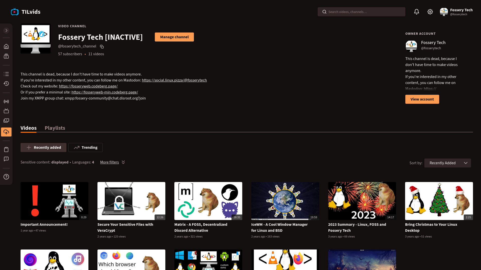Open fosseryweb-min.codeberg.page link
Viewport: 481px width, 270px height.
pos(105,92)
